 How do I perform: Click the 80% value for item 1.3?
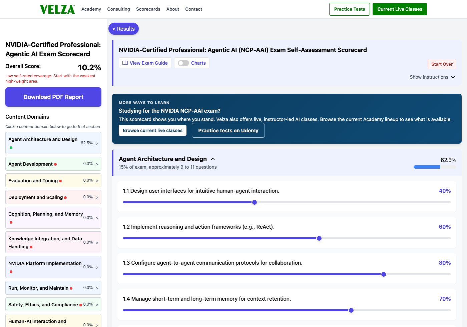point(445,263)
